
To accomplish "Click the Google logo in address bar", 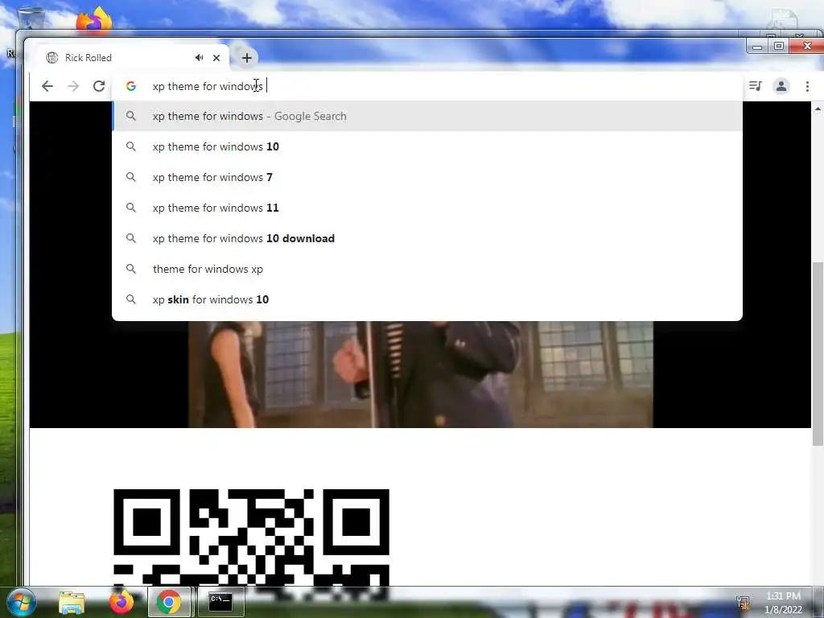I will point(131,86).
